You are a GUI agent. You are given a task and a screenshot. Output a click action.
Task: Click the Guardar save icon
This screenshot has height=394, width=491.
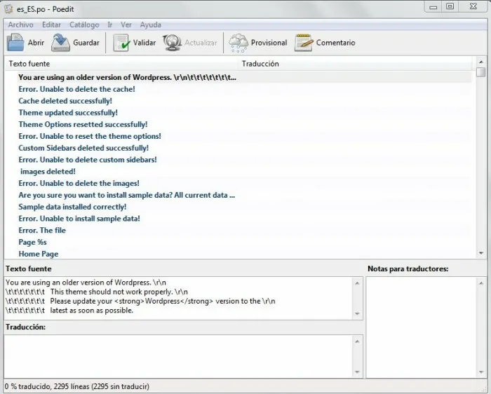click(60, 42)
